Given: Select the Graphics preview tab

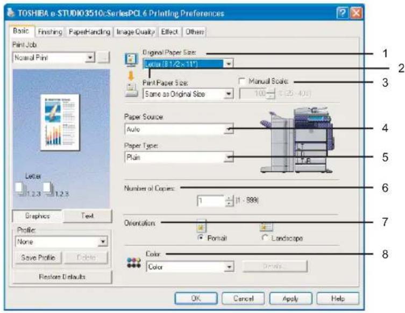Looking at the screenshot, I should [x=37, y=216].
